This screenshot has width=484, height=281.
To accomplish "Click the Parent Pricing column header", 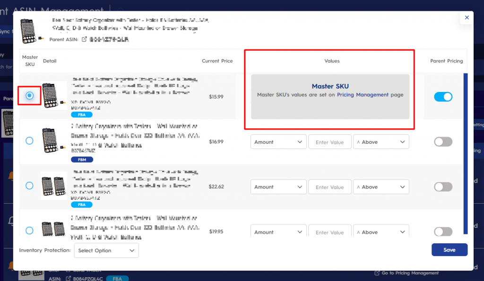I will tap(446, 61).
